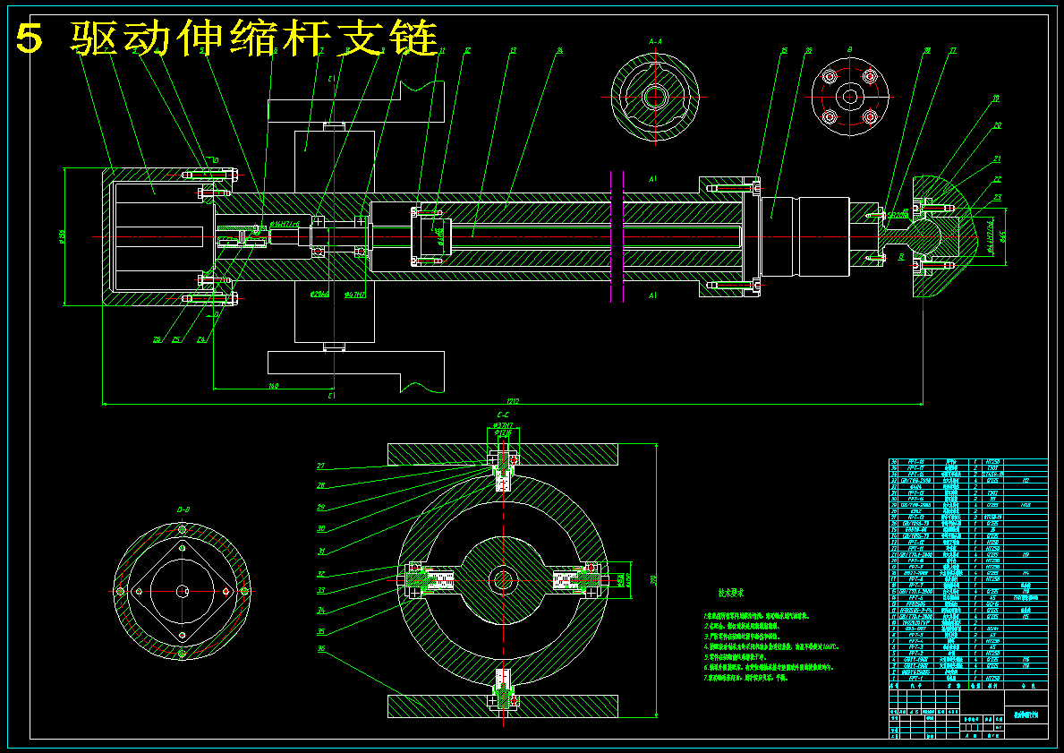Click the D-D circular flange view drawing
Image resolution: width=1064 pixels, height=753 pixels.
(x=182, y=591)
